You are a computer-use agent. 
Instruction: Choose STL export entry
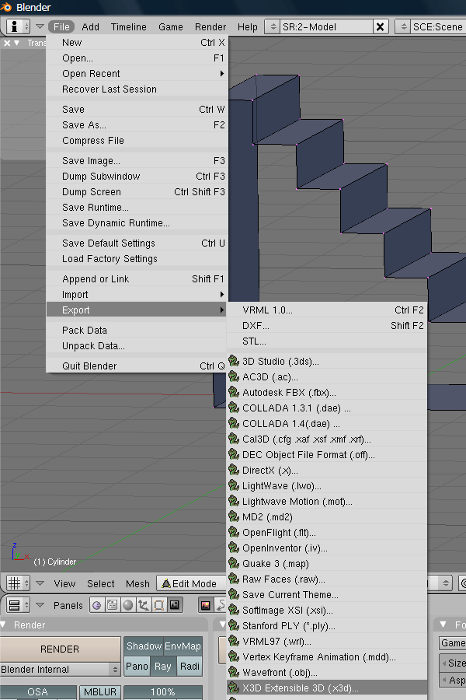coord(327,341)
